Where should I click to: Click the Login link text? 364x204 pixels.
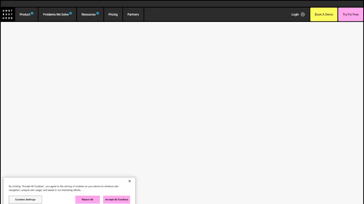(x=295, y=14)
